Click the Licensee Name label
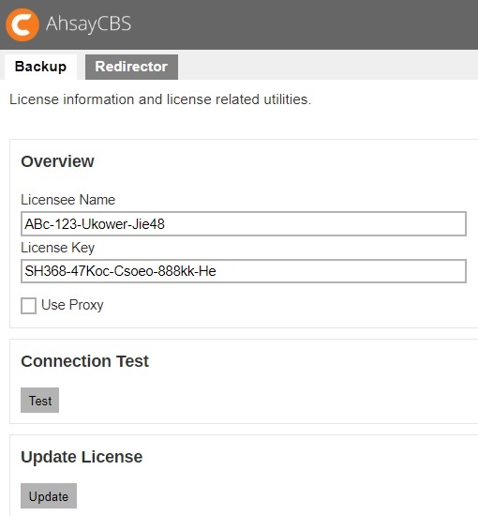The width and height of the screenshot is (478, 516). pyautogui.click(x=68, y=200)
